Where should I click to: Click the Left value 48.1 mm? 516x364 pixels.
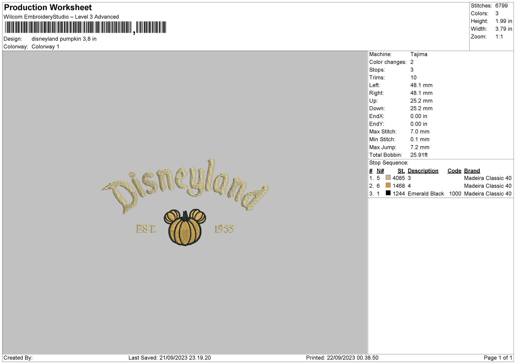pyautogui.click(x=421, y=85)
